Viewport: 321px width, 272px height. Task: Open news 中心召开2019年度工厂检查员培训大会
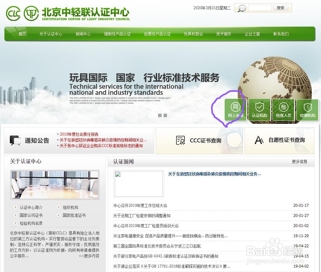(146, 226)
